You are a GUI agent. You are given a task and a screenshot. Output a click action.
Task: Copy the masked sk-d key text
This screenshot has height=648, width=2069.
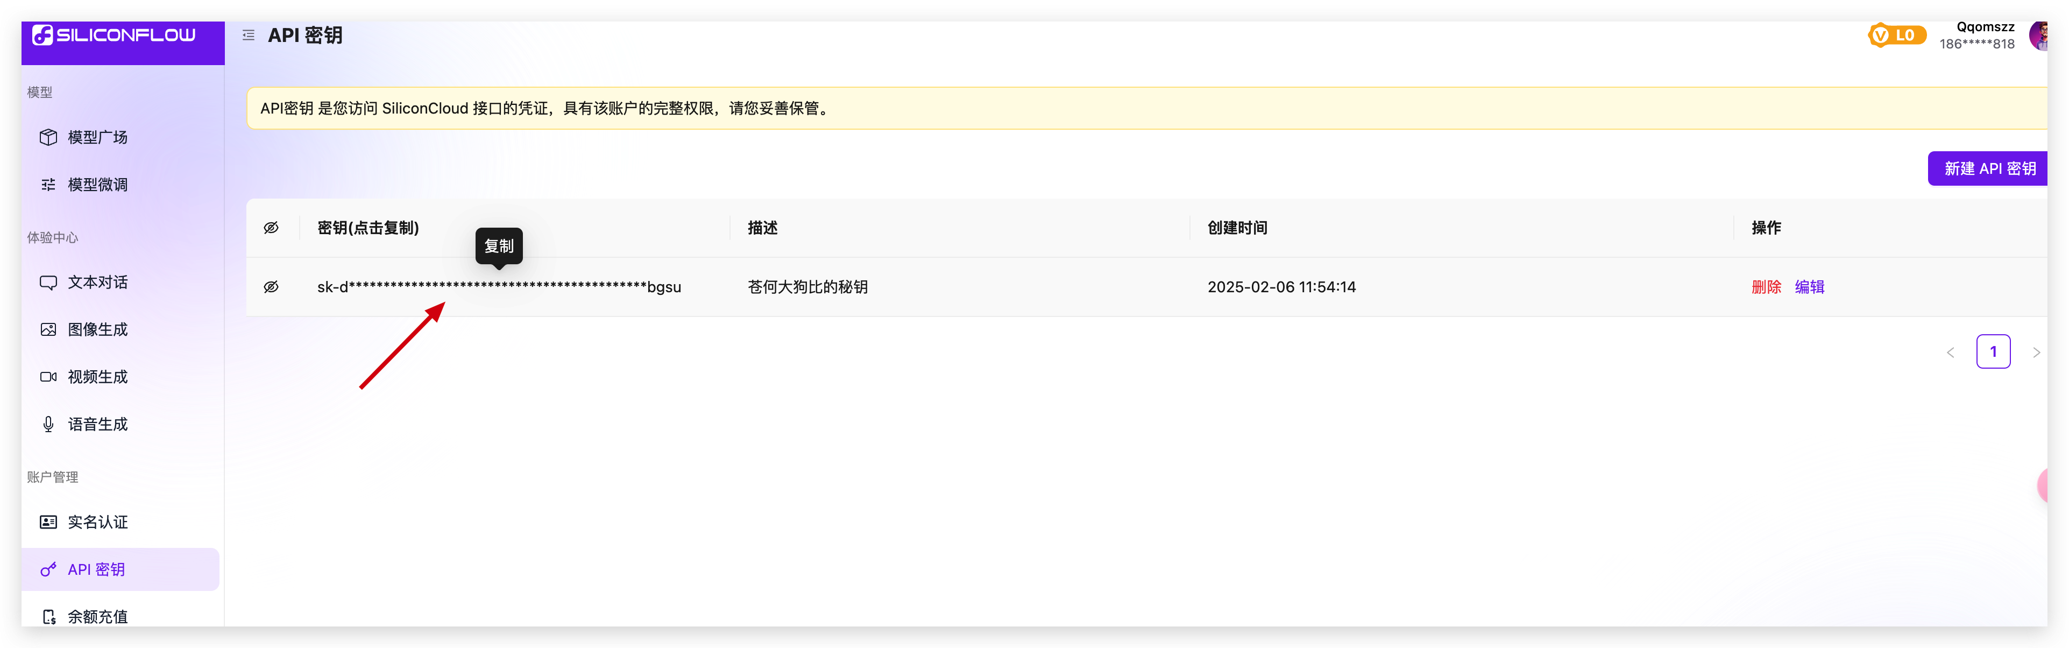click(x=498, y=287)
